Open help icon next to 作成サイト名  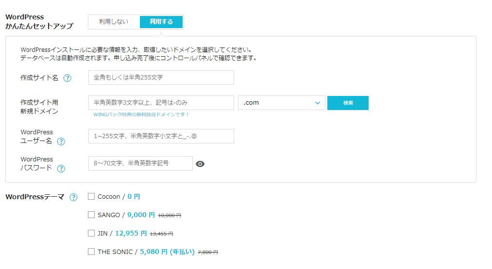67,78
